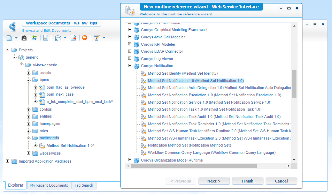Click the bpm_next_case process icon
This screenshot has width=332, height=194.
[x=42, y=94]
